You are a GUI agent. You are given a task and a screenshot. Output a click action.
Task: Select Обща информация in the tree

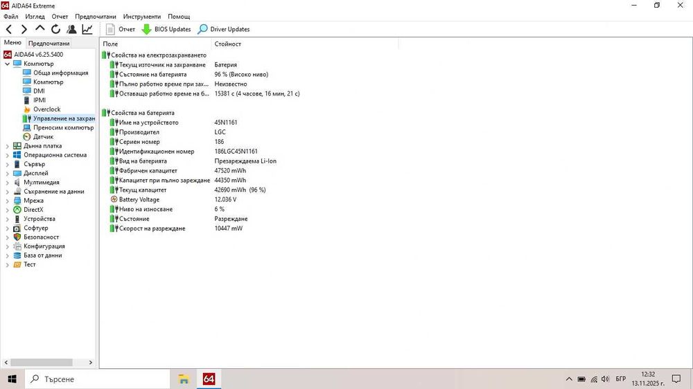(x=55, y=73)
